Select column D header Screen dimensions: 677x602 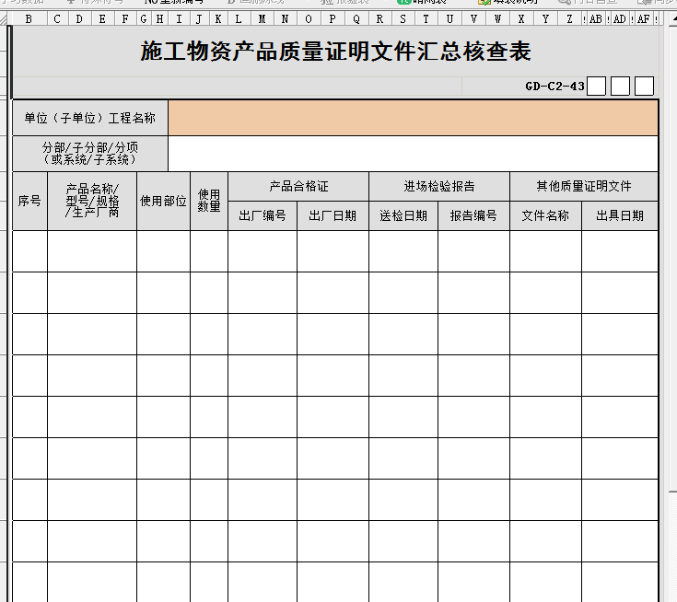[79, 18]
